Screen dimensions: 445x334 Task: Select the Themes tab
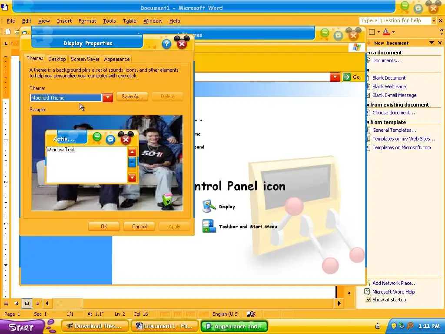35,58
